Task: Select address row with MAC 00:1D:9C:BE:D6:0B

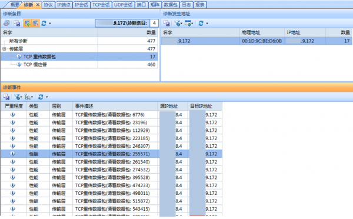Action: [x=257, y=41]
